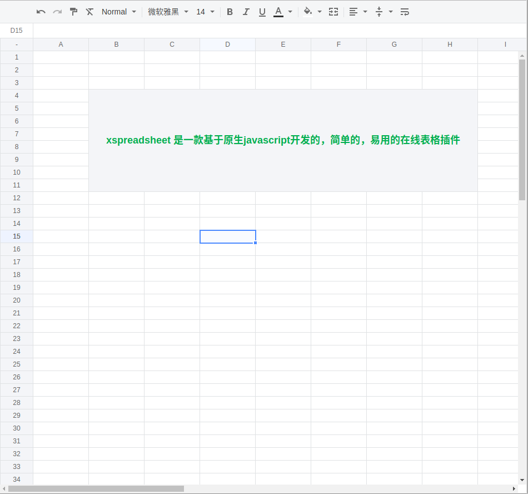Click the selected cell D15
The height and width of the screenshot is (494, 528).
click(228, 236)
